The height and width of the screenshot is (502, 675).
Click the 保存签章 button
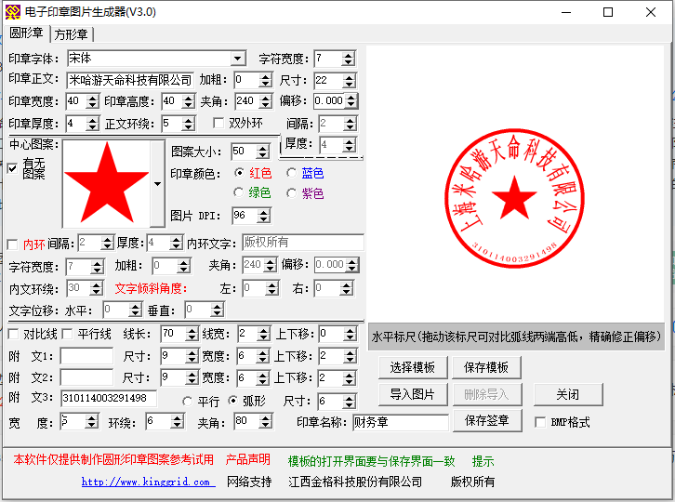coord(486,421)
